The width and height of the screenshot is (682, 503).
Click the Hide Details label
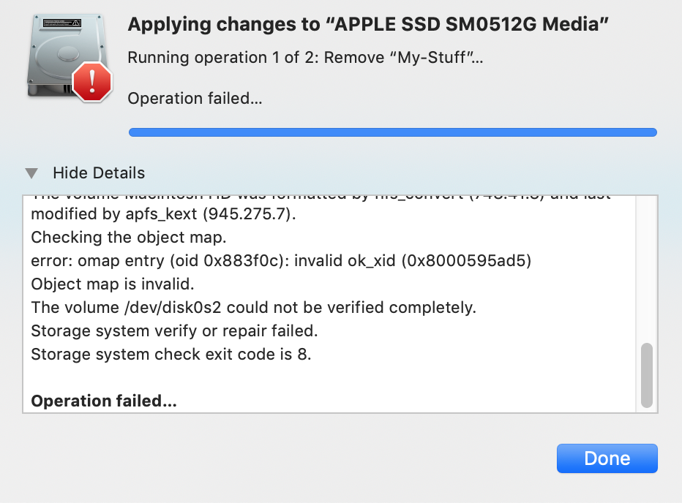[x=99, y=173]
